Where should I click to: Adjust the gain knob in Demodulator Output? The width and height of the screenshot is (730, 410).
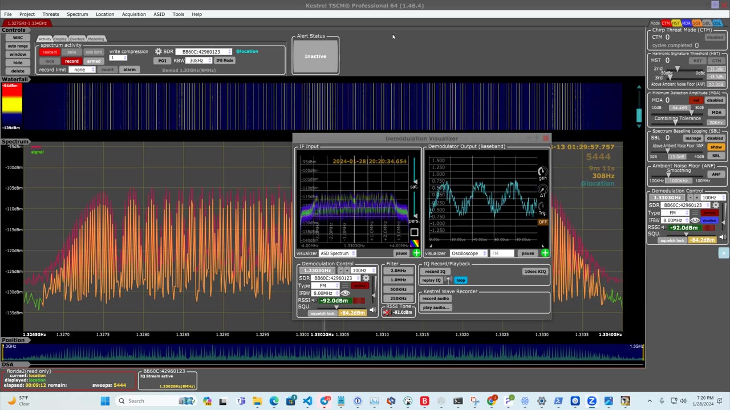pos(542,171)
